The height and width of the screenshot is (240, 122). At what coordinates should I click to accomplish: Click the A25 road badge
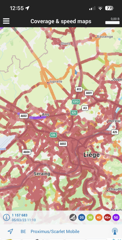(115, 132)
